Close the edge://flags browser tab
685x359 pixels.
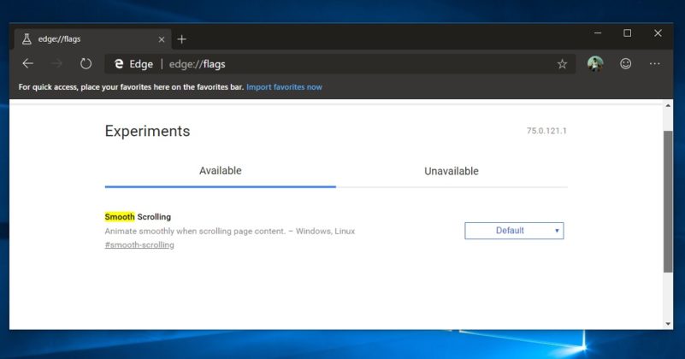[x=162, y=39]
